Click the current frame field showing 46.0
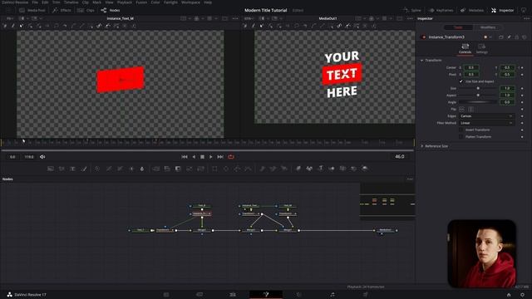532x299 pixels. pyautogui.click(x=400, y=157)
